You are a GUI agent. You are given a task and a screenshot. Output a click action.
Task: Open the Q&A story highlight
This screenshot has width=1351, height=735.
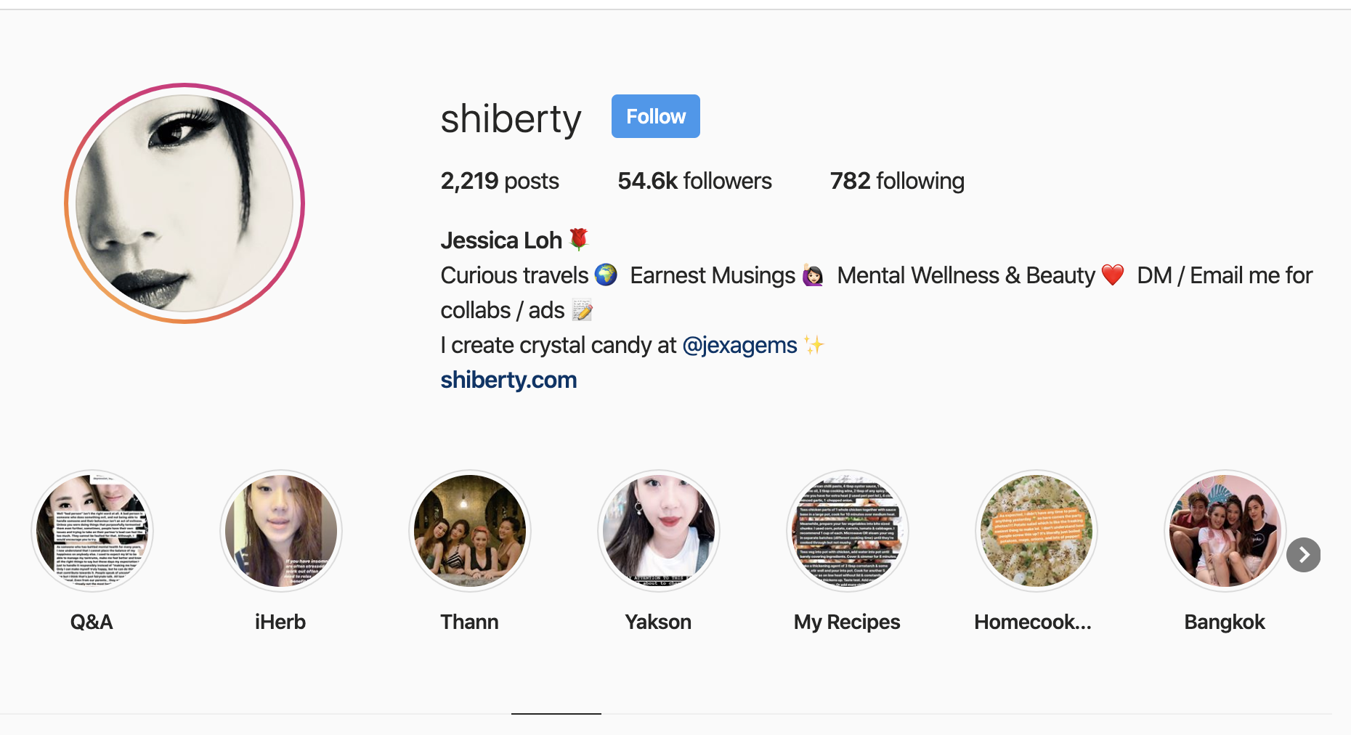click(92, 531)
